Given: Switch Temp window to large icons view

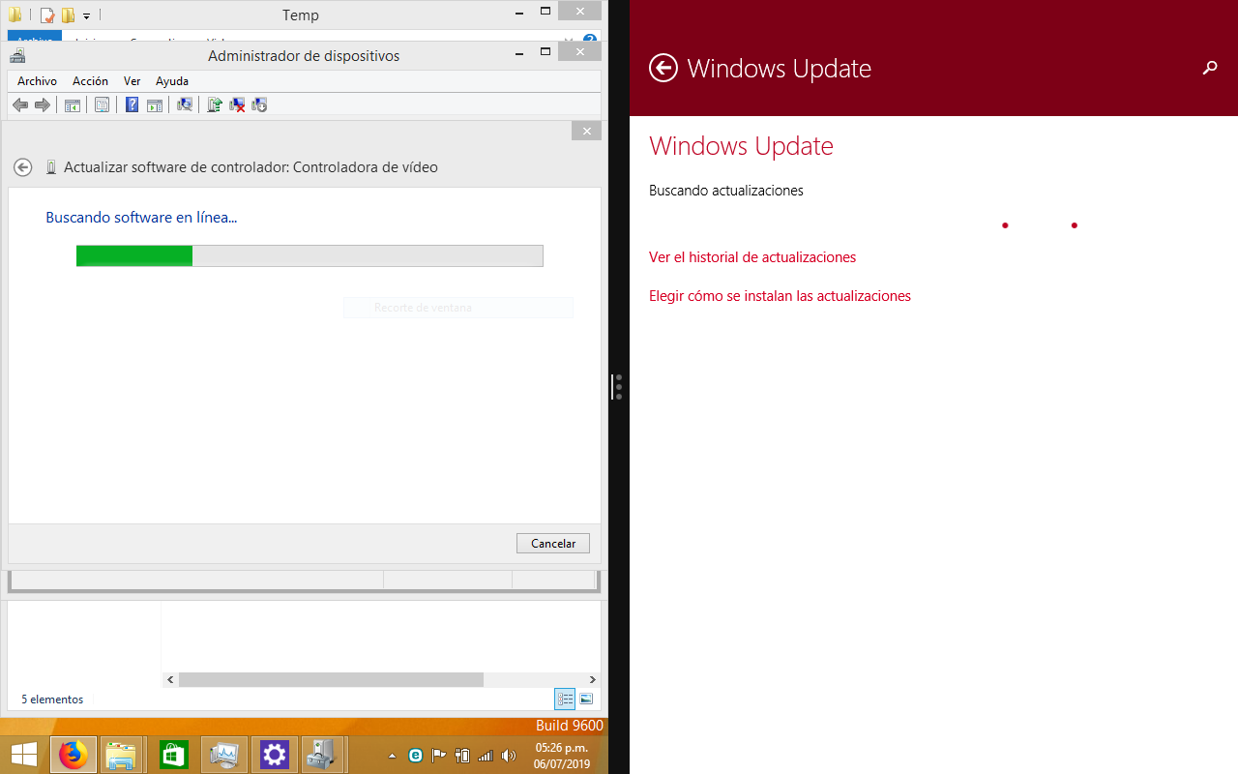Looking at the screenshot, I should [x=586, y=699].
